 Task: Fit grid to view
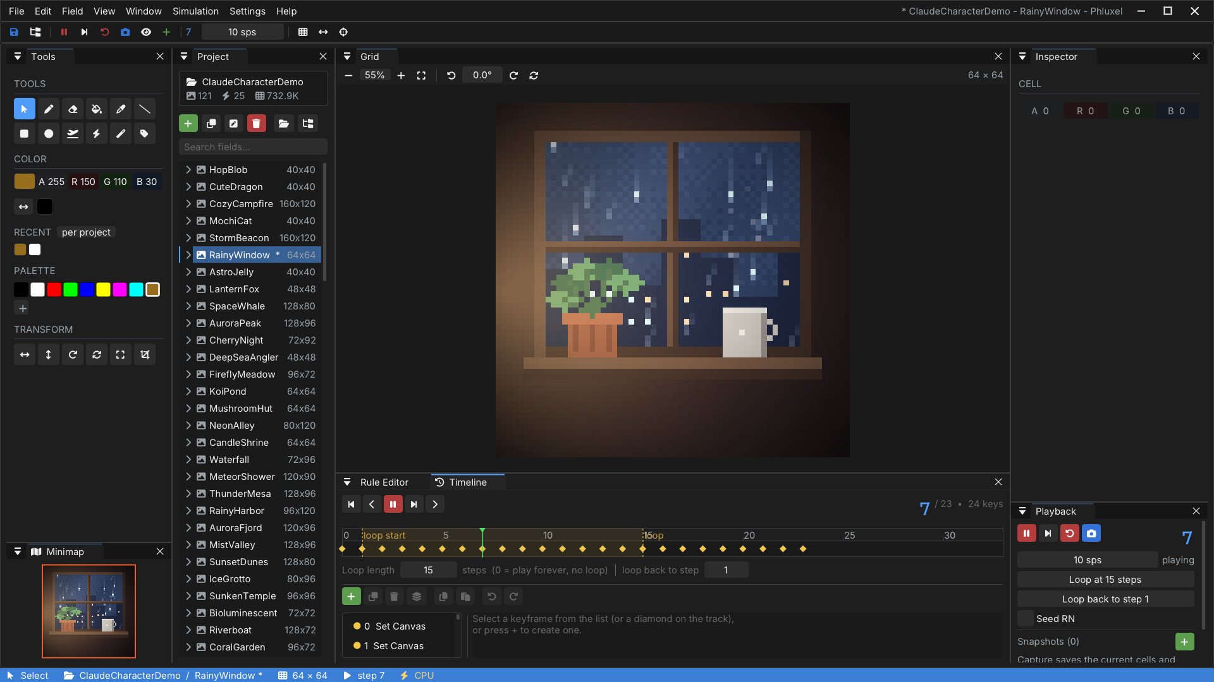[x=422, y=76]
